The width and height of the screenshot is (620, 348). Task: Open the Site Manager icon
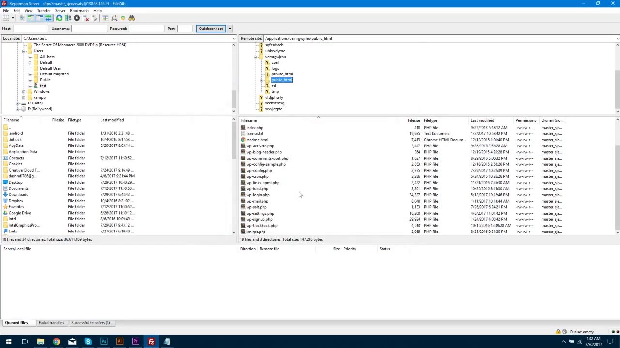6,18
